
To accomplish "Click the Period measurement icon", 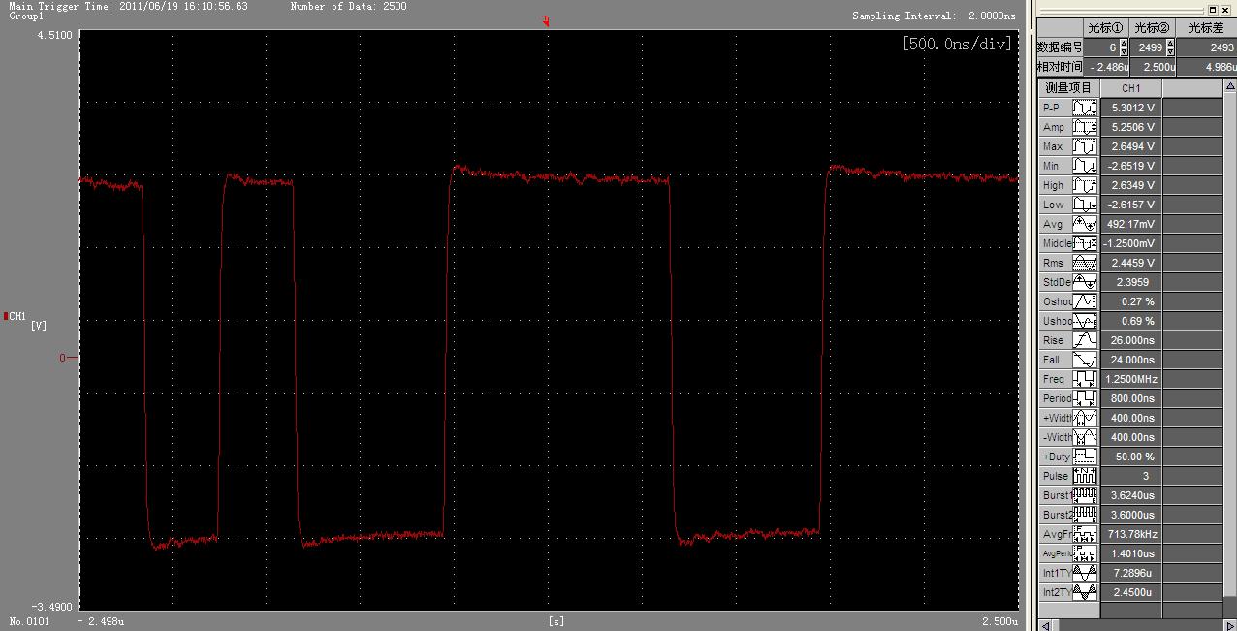I will pyautogui.click(x=1085, y=398).
